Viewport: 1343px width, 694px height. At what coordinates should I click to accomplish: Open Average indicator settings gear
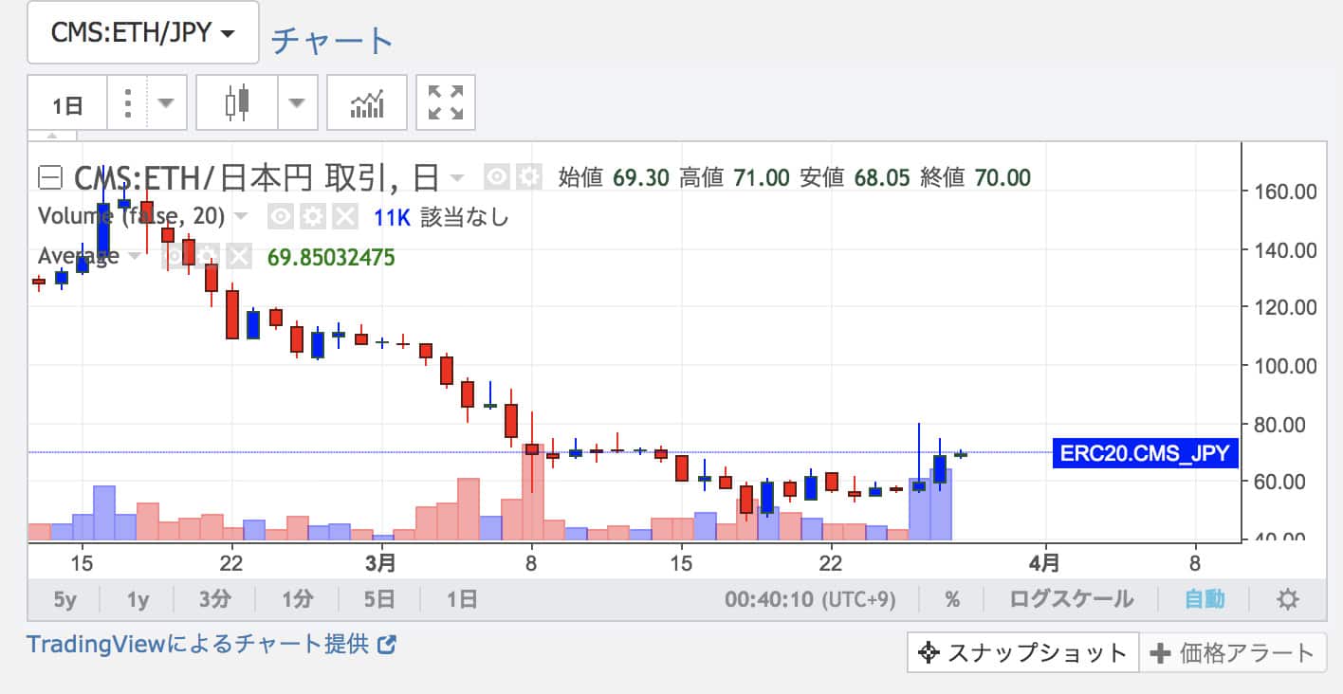(207, 256)
